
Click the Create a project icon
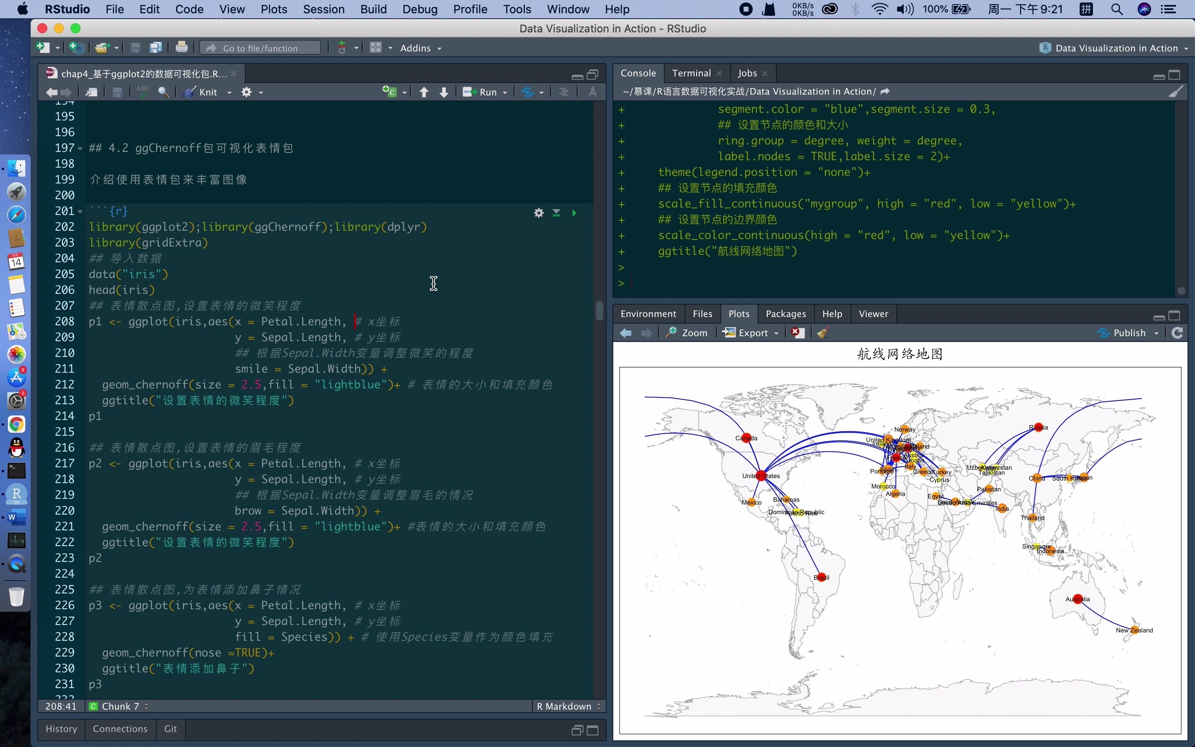coord(76,48)
